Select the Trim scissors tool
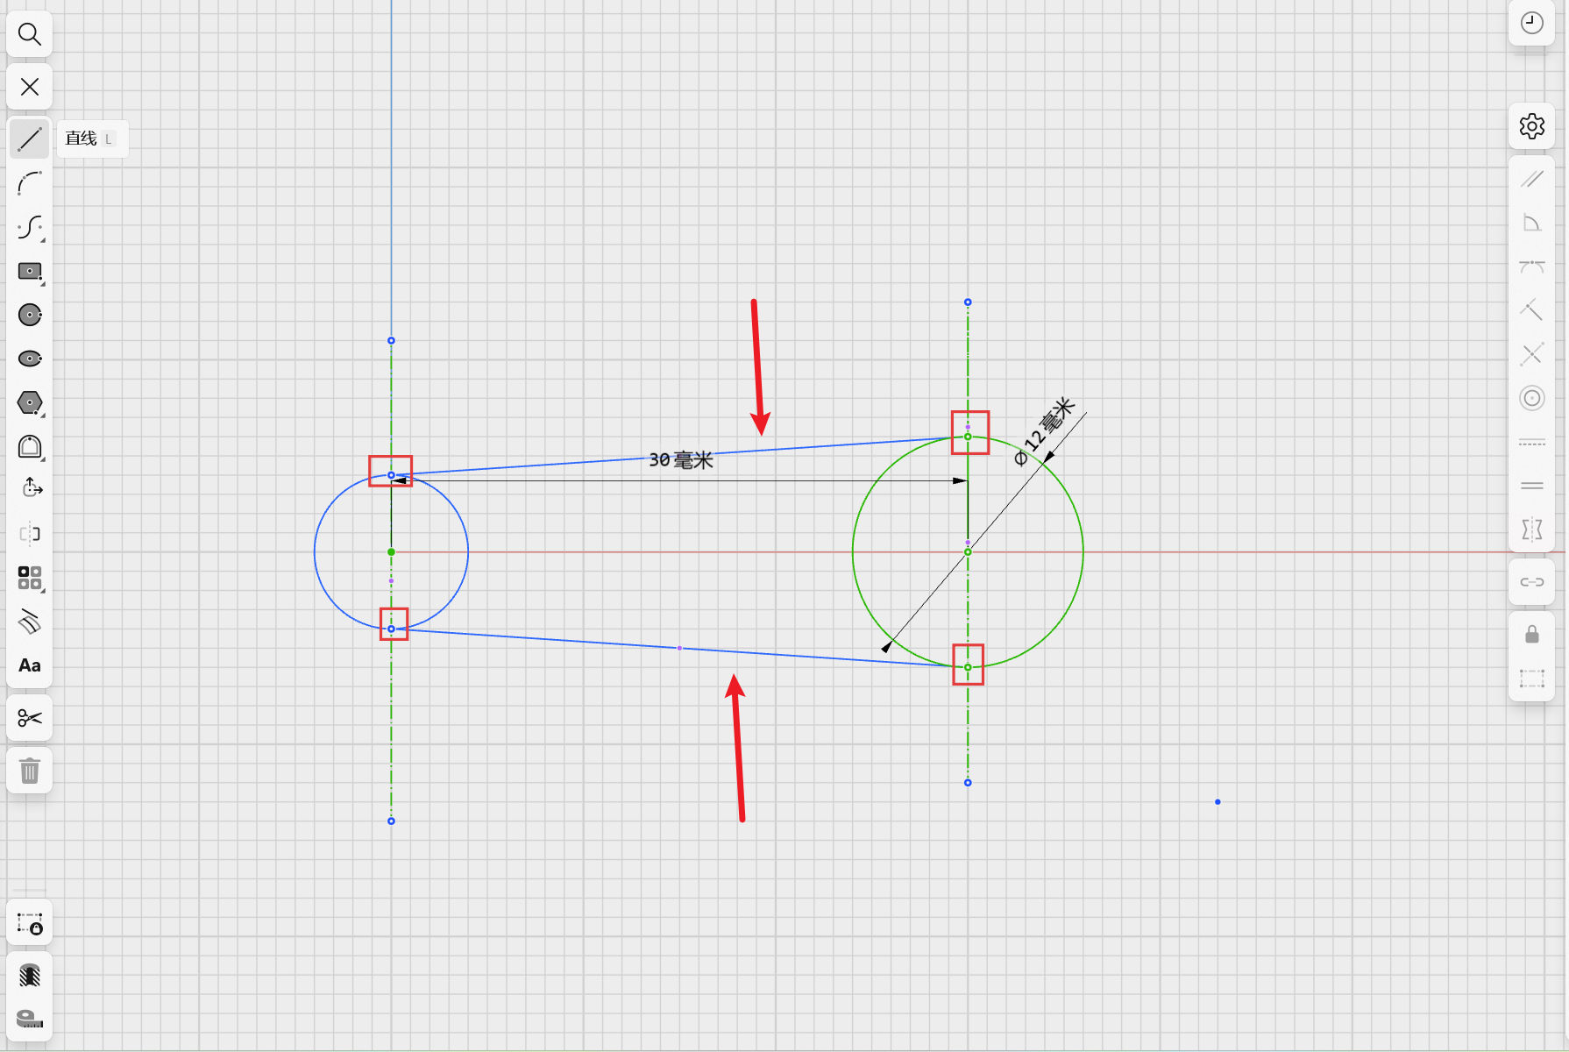1569x1052 pixels. coord(30,718)
